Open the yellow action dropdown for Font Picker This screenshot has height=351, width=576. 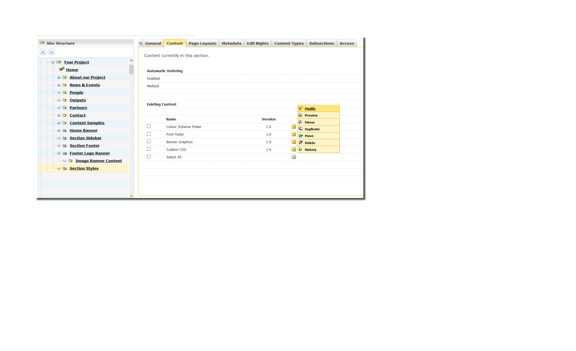tap(294, 134)
